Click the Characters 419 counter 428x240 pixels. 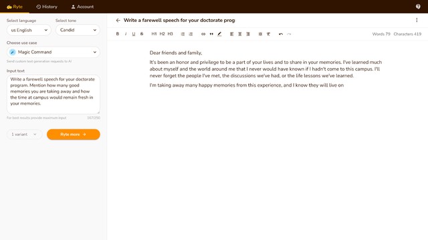point(407,34)
